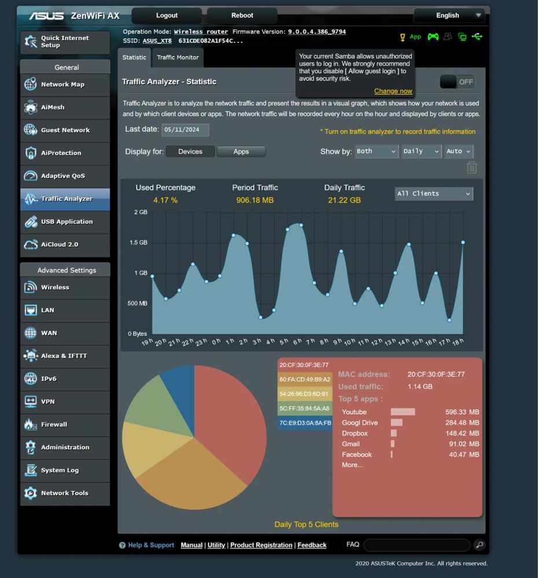Click the Help & Support link

(x=151, y=545)
